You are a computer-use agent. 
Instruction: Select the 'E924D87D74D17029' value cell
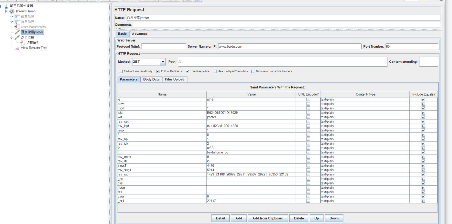251,113
